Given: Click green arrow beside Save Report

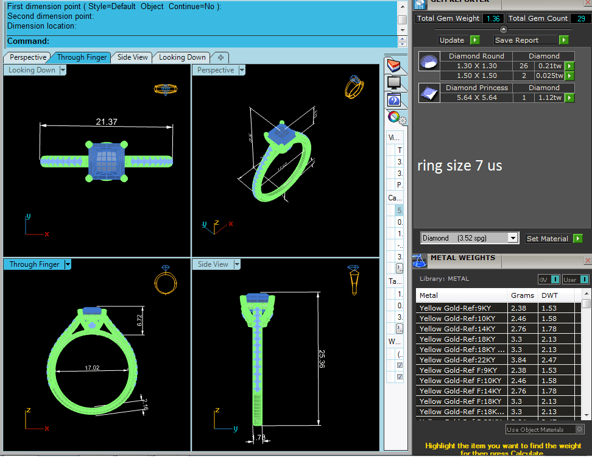Looking at the screenshot, I should 563,40.
